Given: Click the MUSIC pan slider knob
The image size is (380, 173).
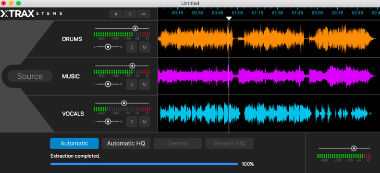Looking at the screenshot, I should [x=108, y=84].
